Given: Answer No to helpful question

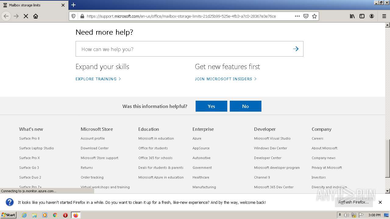Looking at the screenshot, I should (246, 106).
